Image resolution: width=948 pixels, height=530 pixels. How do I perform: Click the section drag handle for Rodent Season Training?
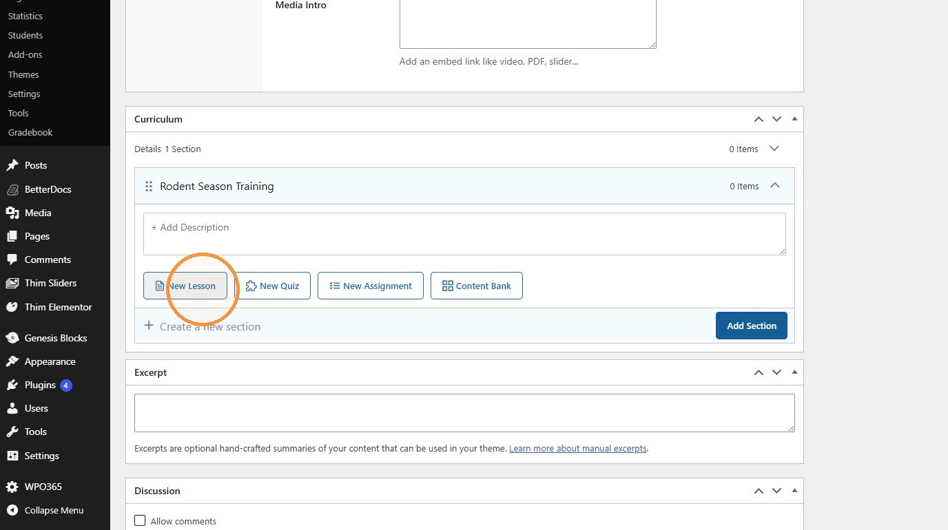point(149,187)
